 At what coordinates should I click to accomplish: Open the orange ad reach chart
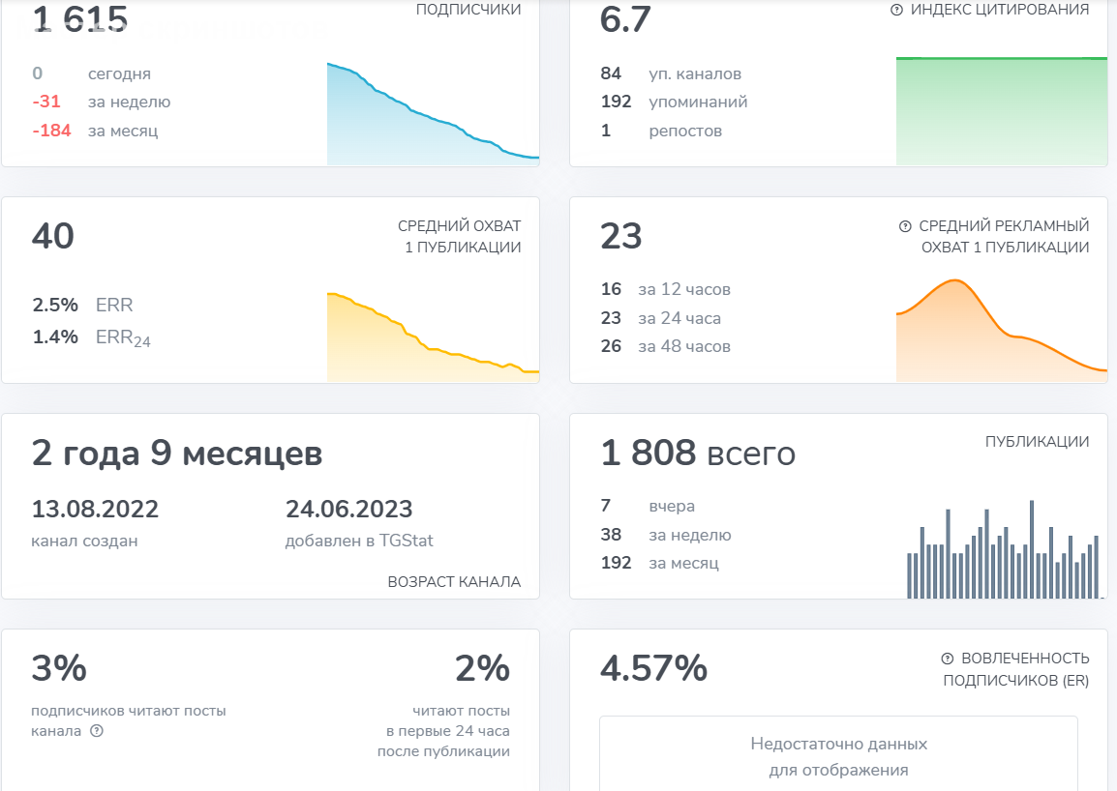point(1002,331)
